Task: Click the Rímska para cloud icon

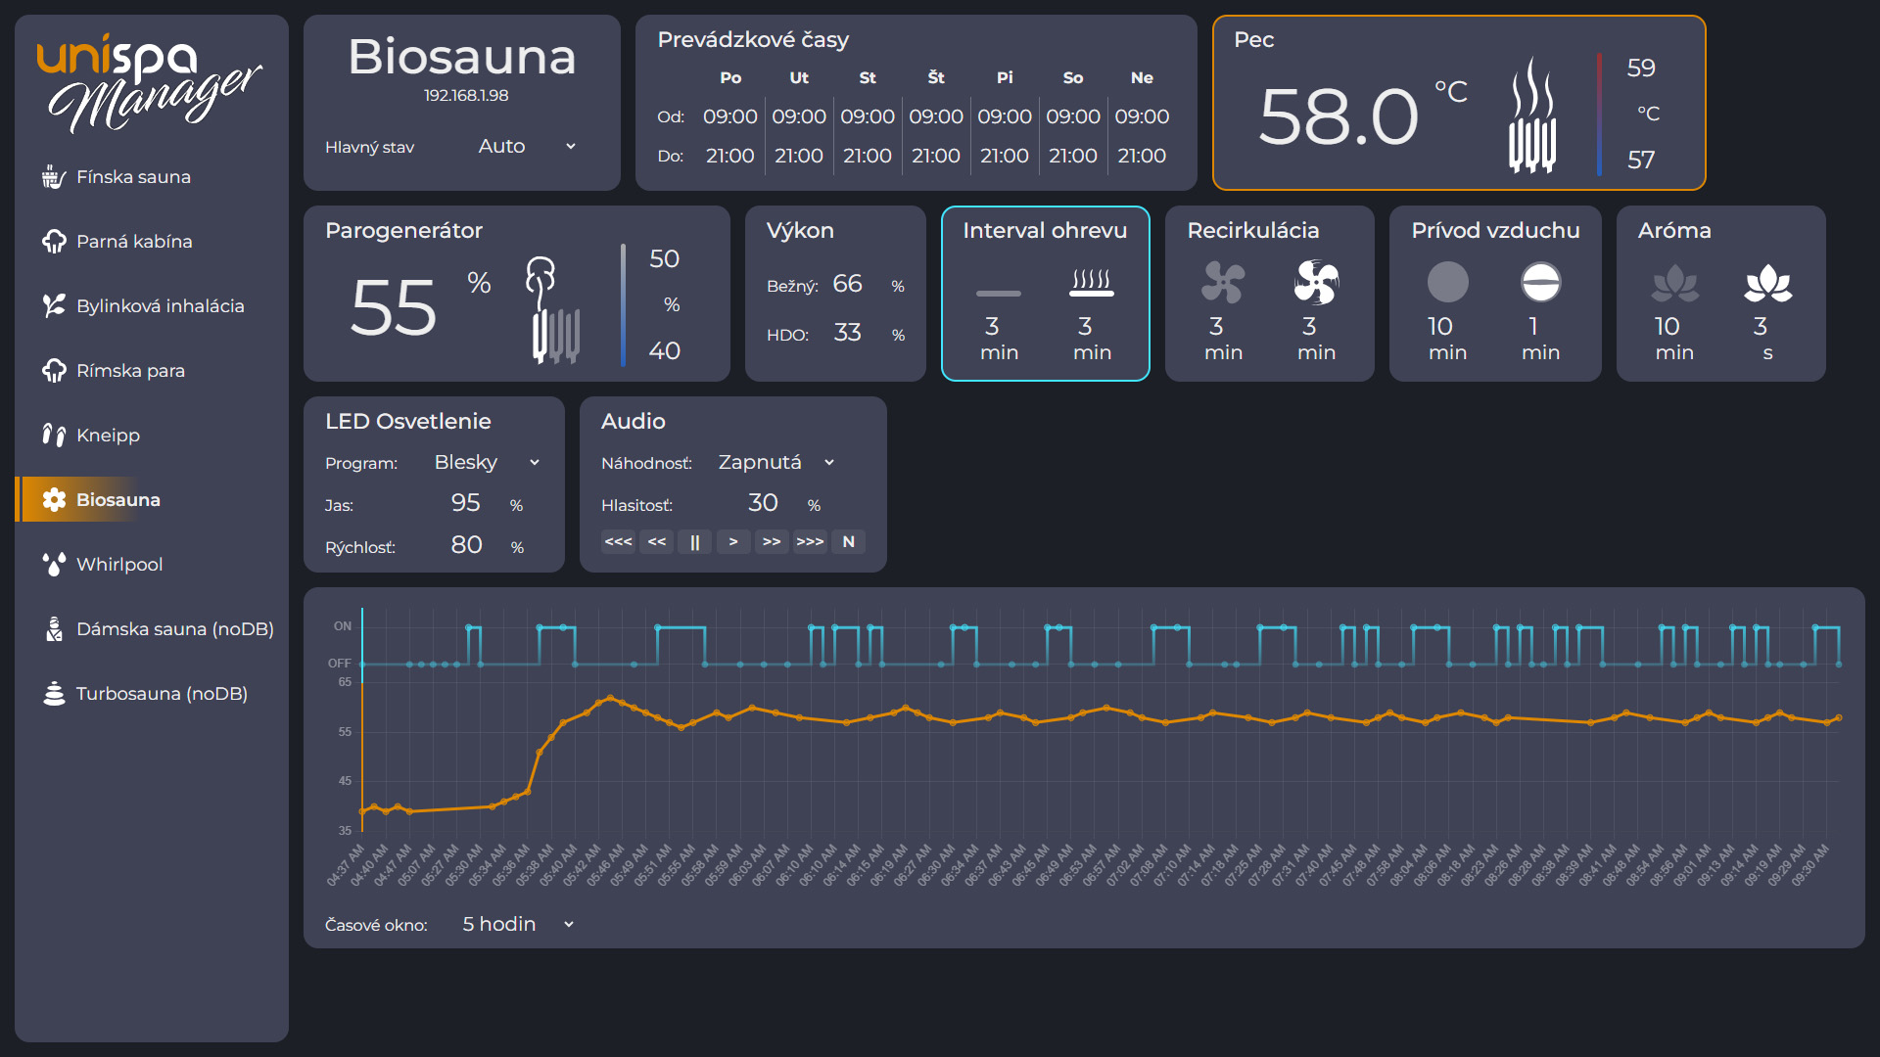Action: (54, 371)
